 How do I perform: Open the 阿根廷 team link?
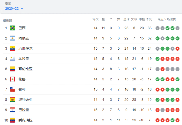click(x=24, y=38)
